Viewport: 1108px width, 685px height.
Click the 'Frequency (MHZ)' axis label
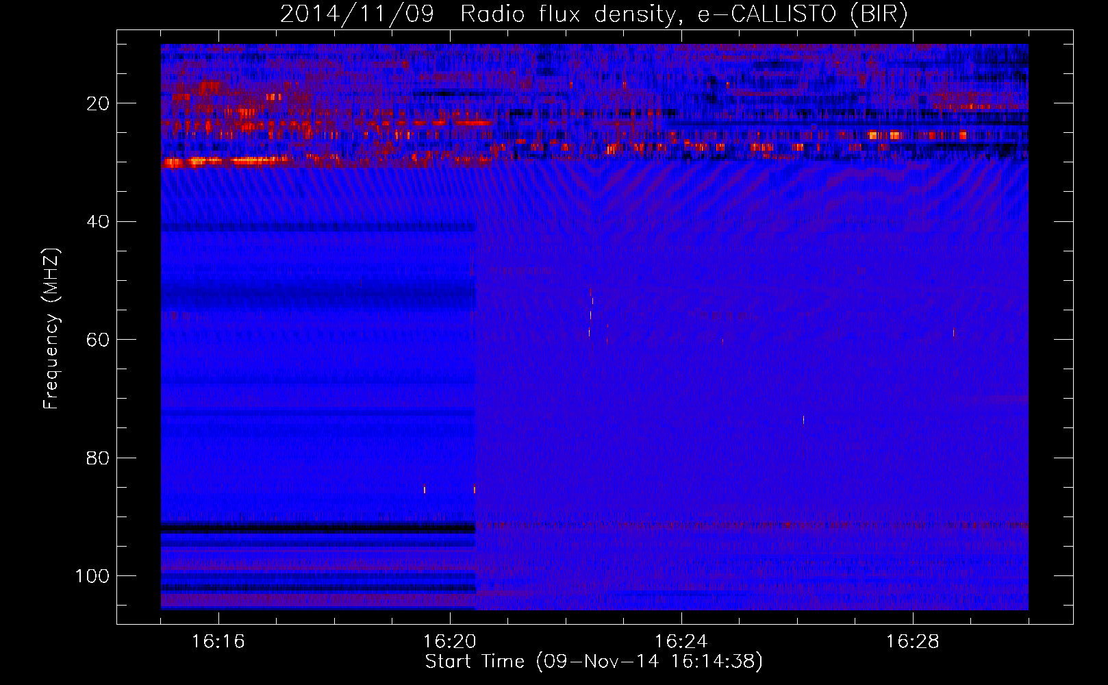pos(51,329)
